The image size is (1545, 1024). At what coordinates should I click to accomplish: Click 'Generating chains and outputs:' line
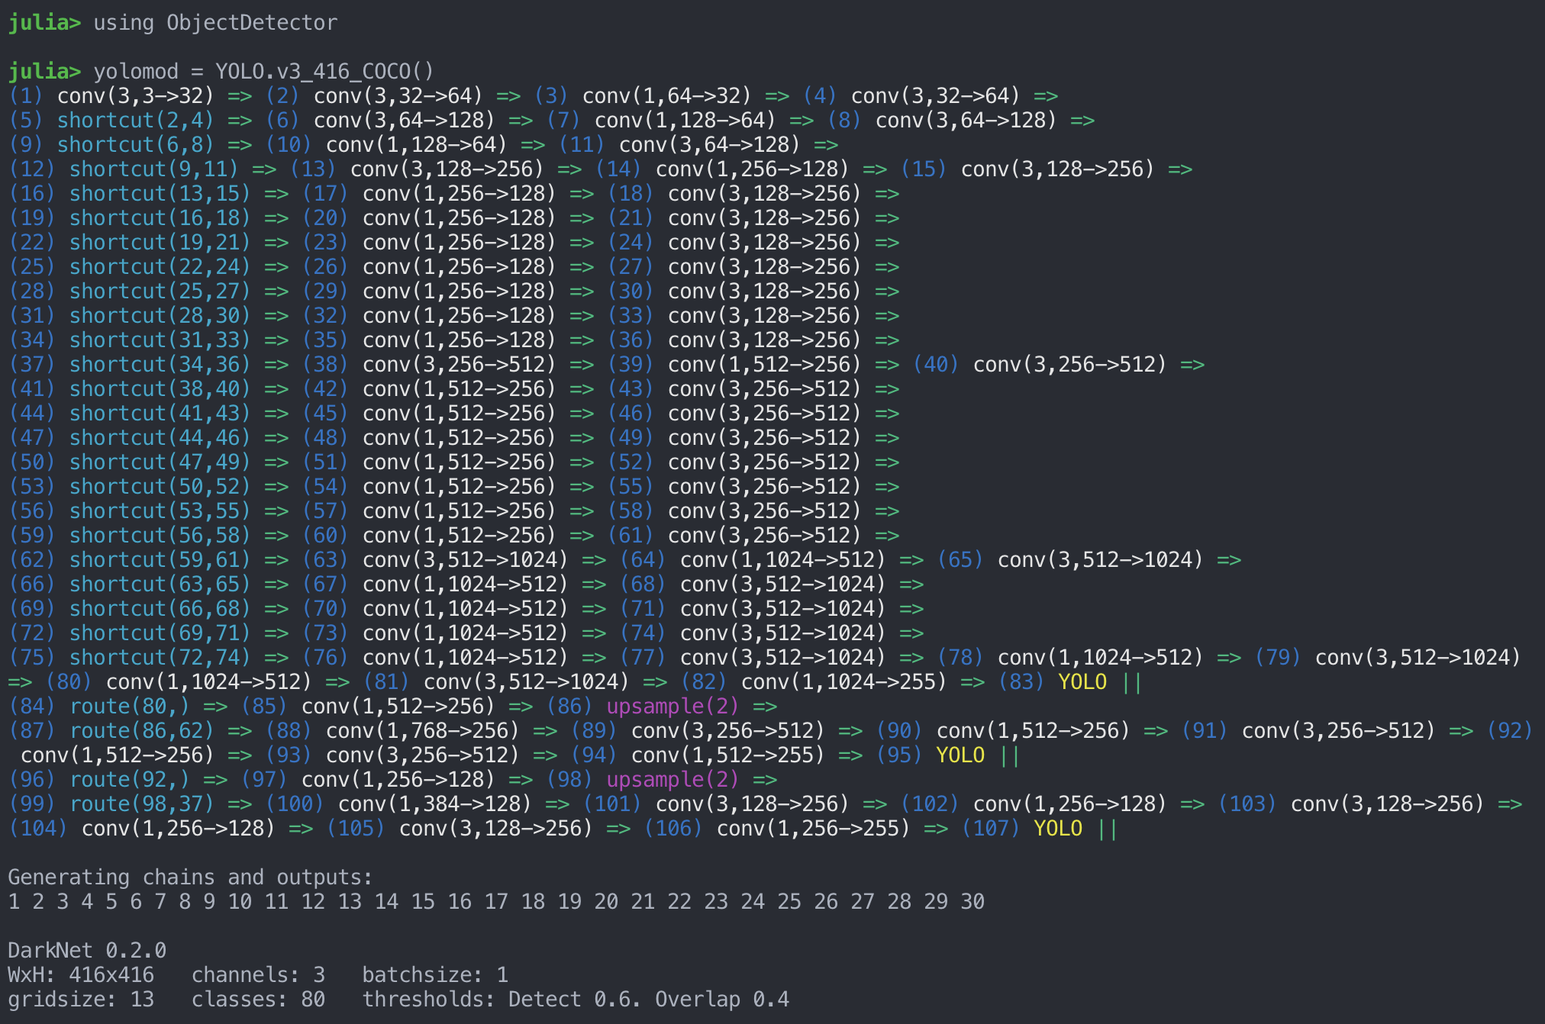tap(190, 877)
